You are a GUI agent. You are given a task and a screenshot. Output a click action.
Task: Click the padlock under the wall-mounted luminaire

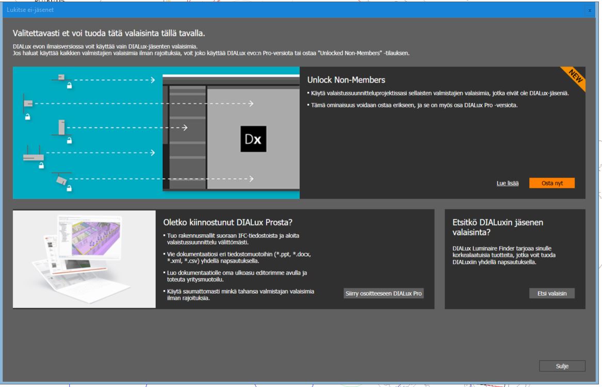tap(28, 117)
